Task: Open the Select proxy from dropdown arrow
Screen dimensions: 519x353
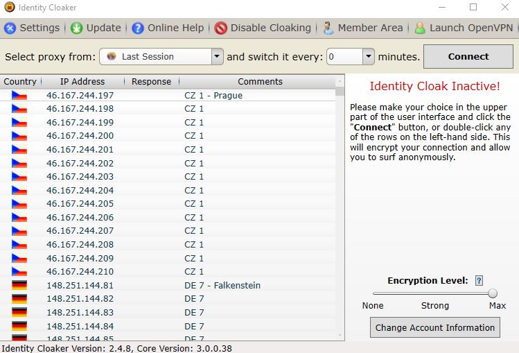Action: coord(217,57)
